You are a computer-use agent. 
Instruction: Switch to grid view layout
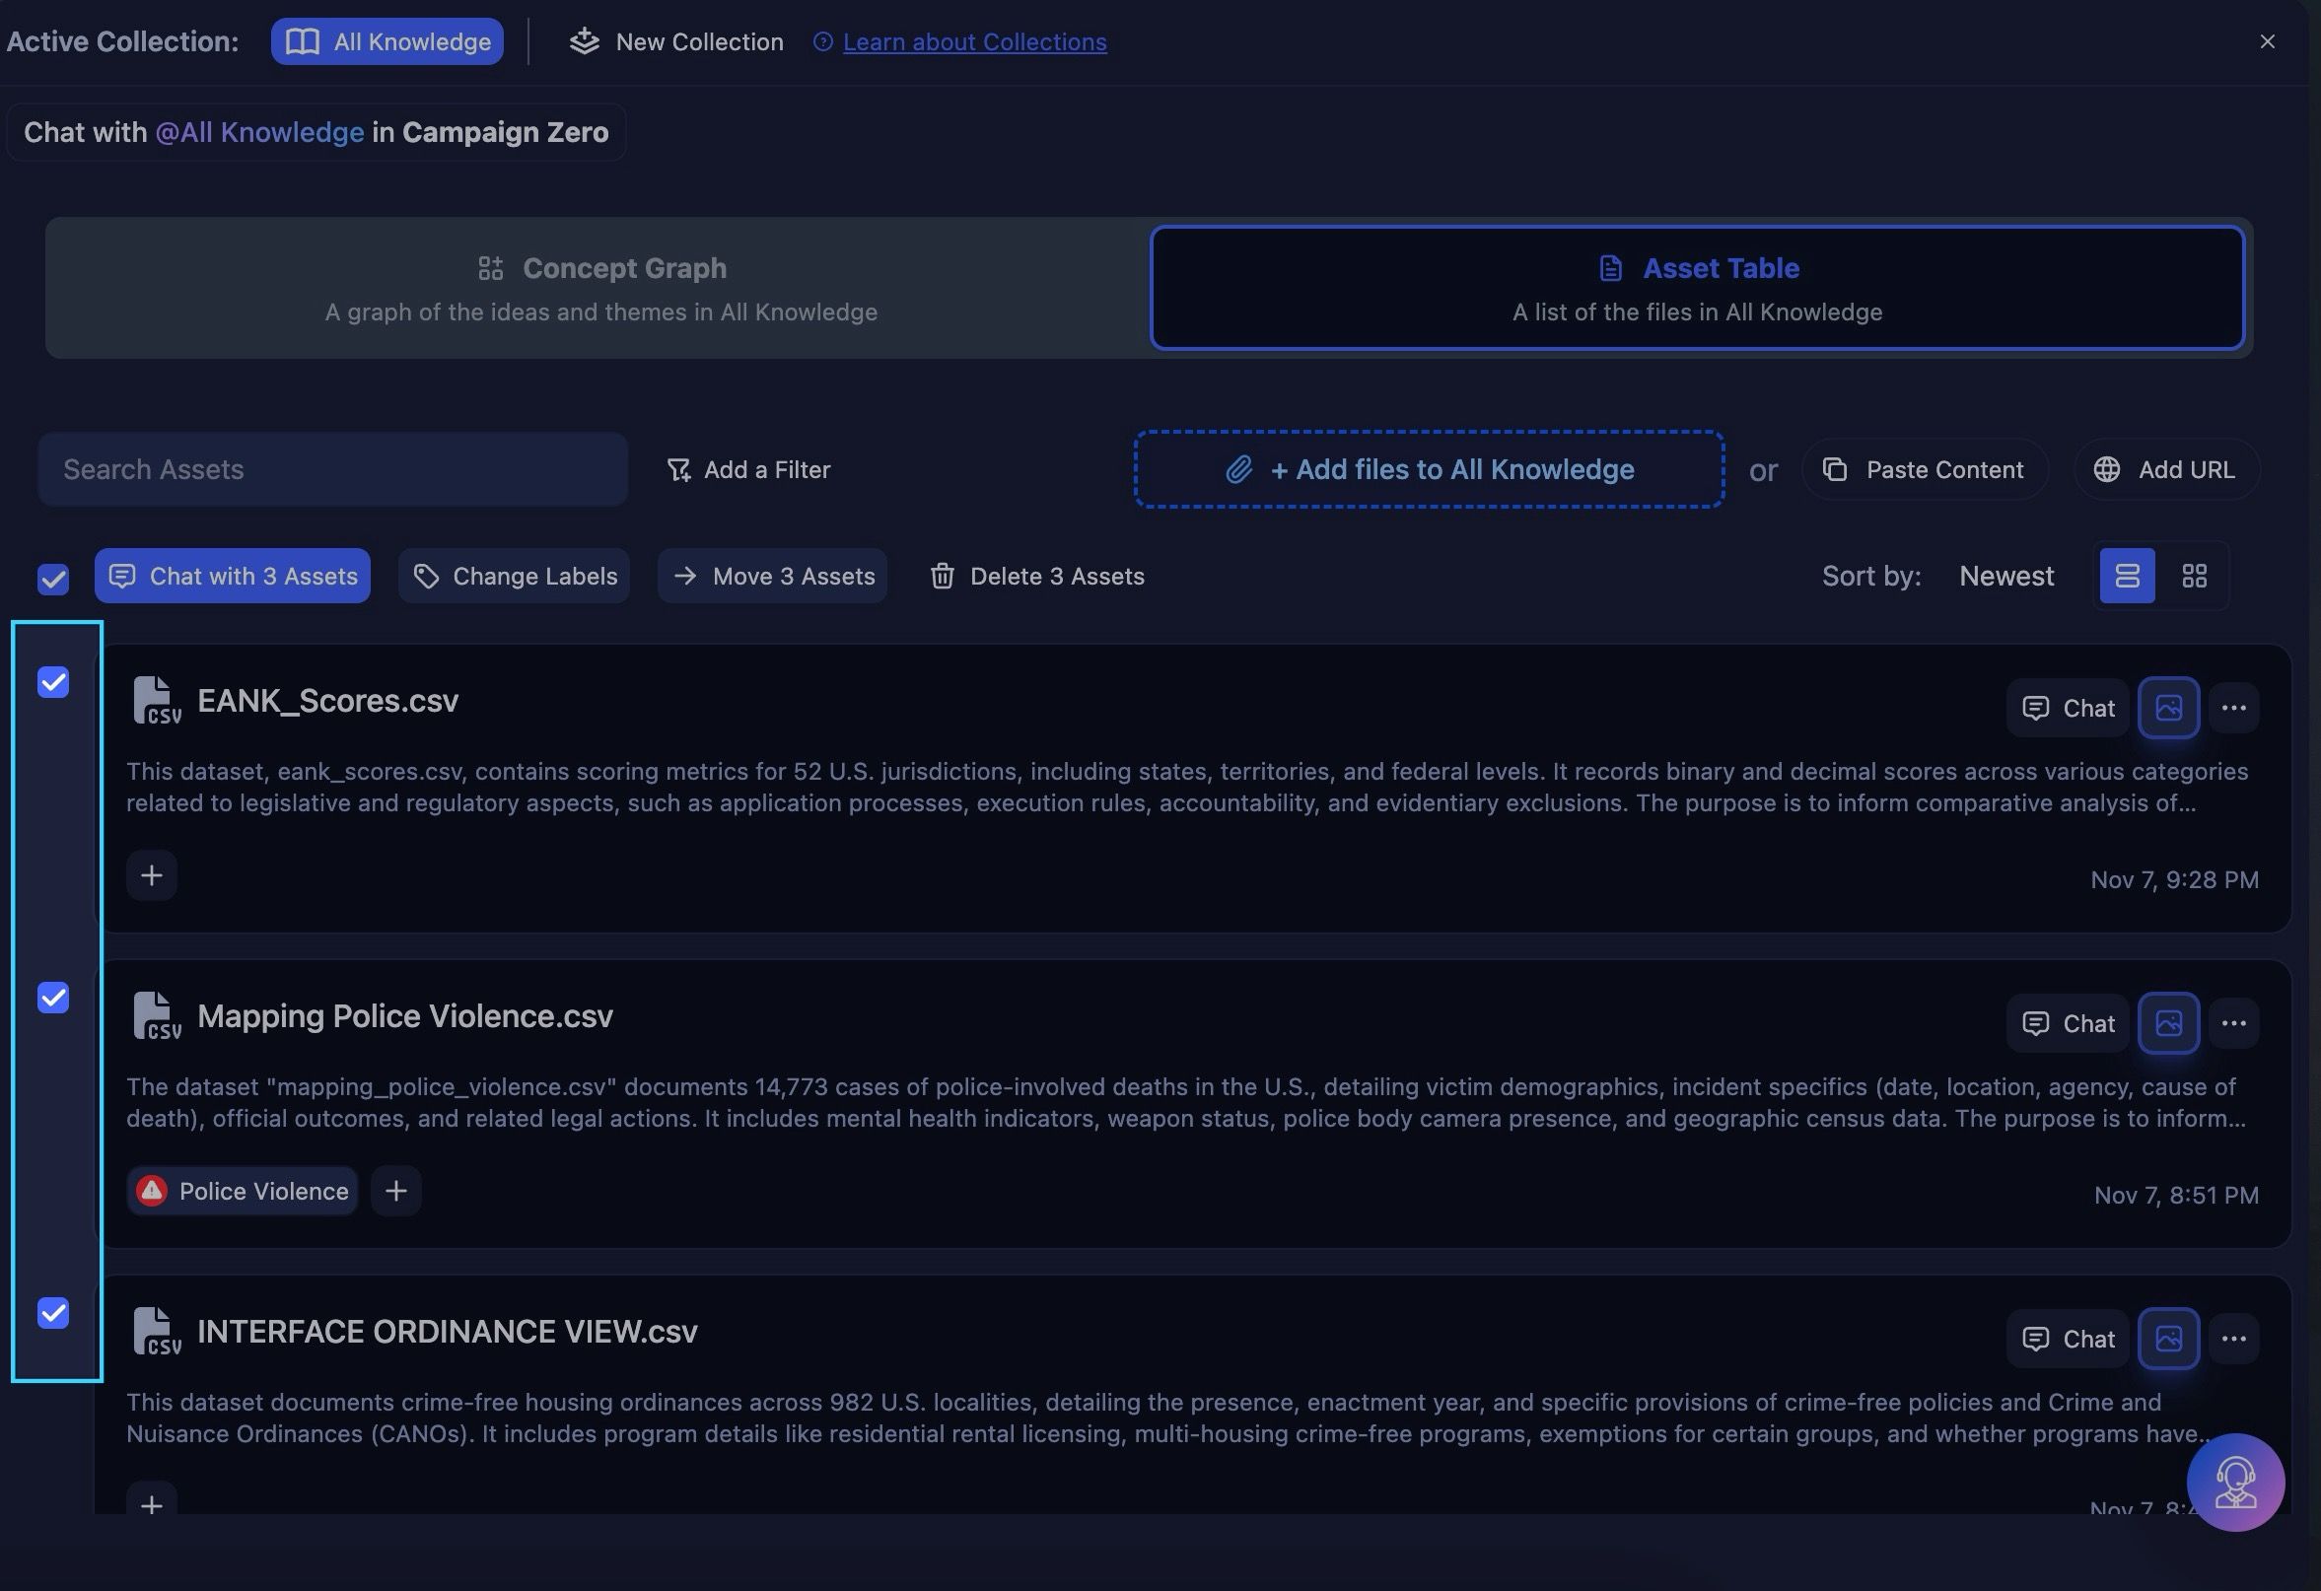click(x=2194, y=576)
